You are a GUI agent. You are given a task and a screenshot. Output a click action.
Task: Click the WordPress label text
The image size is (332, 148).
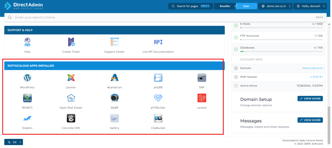(x=27, y=87)
